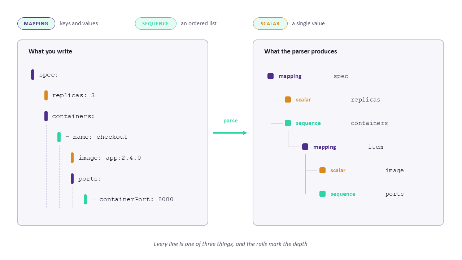The width and height of the screenshot is (462, 260).
Task: Click the green square beside sequence ports
Action: 322,194
